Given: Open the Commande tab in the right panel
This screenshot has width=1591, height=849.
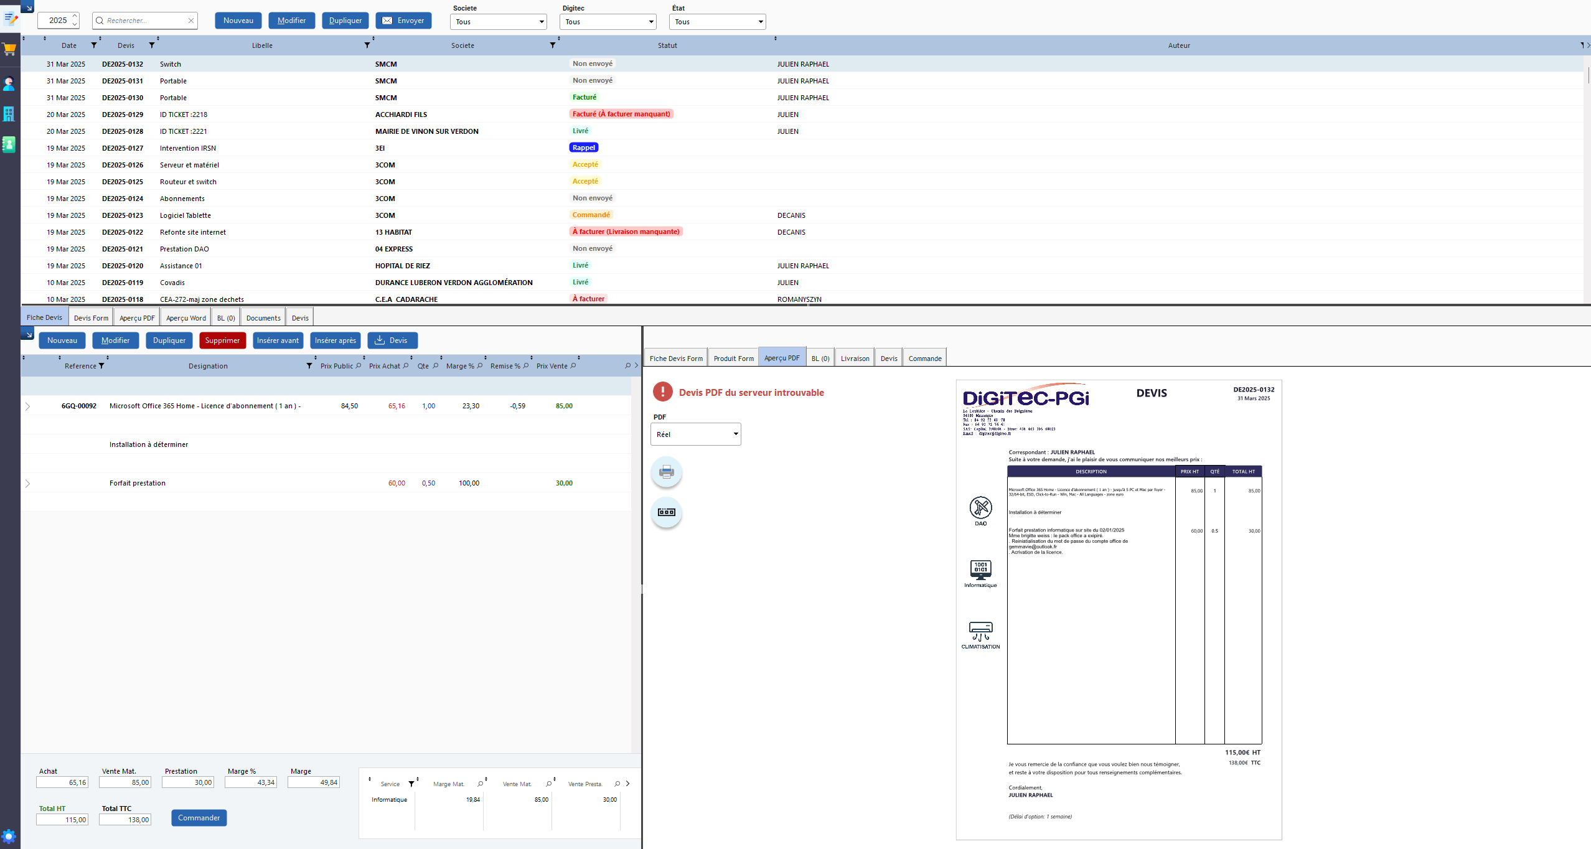Looking at the screenshot, I should 925,357.
